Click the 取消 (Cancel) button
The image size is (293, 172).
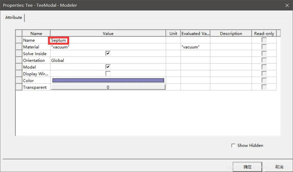279,167
